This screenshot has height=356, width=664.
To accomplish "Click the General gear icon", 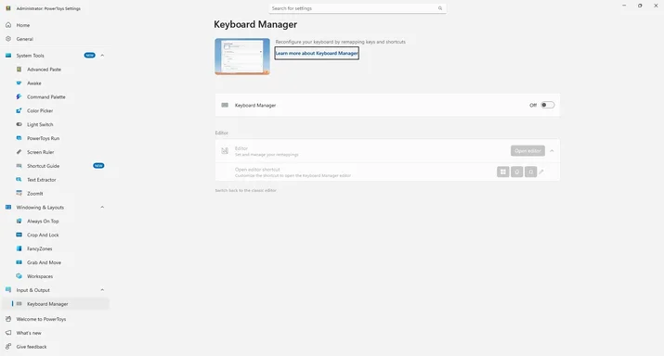I will click(x=8, y=39).
